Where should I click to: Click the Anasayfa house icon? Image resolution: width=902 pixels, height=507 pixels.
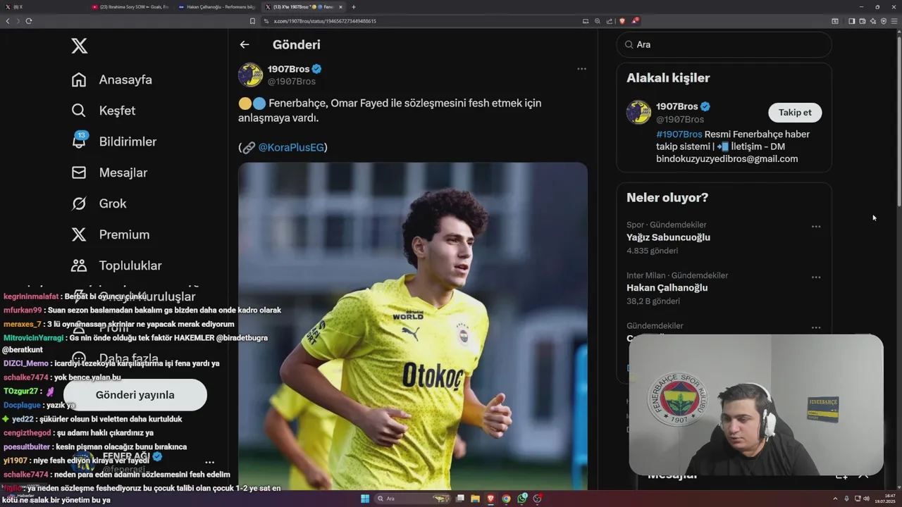coord(79,80)
